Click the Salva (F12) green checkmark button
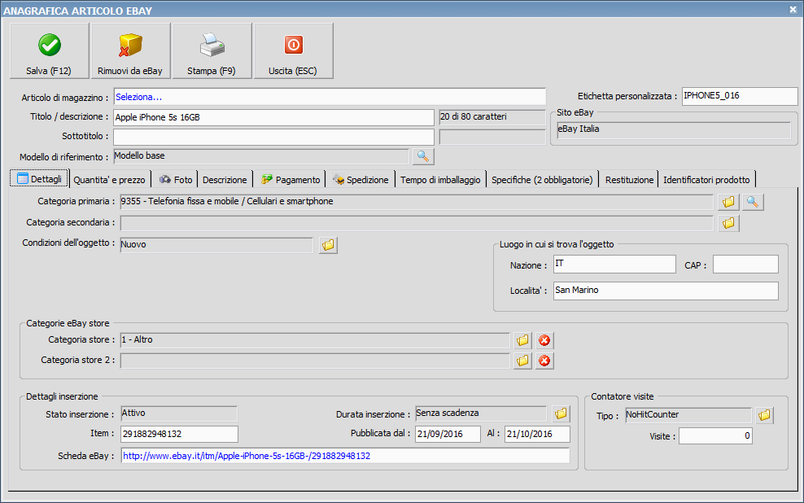804x503 pixels. 49,50
